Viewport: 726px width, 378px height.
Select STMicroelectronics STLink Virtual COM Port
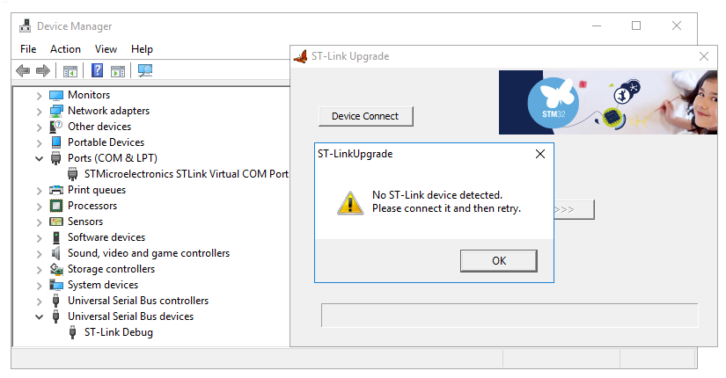[x=187, y=174]
